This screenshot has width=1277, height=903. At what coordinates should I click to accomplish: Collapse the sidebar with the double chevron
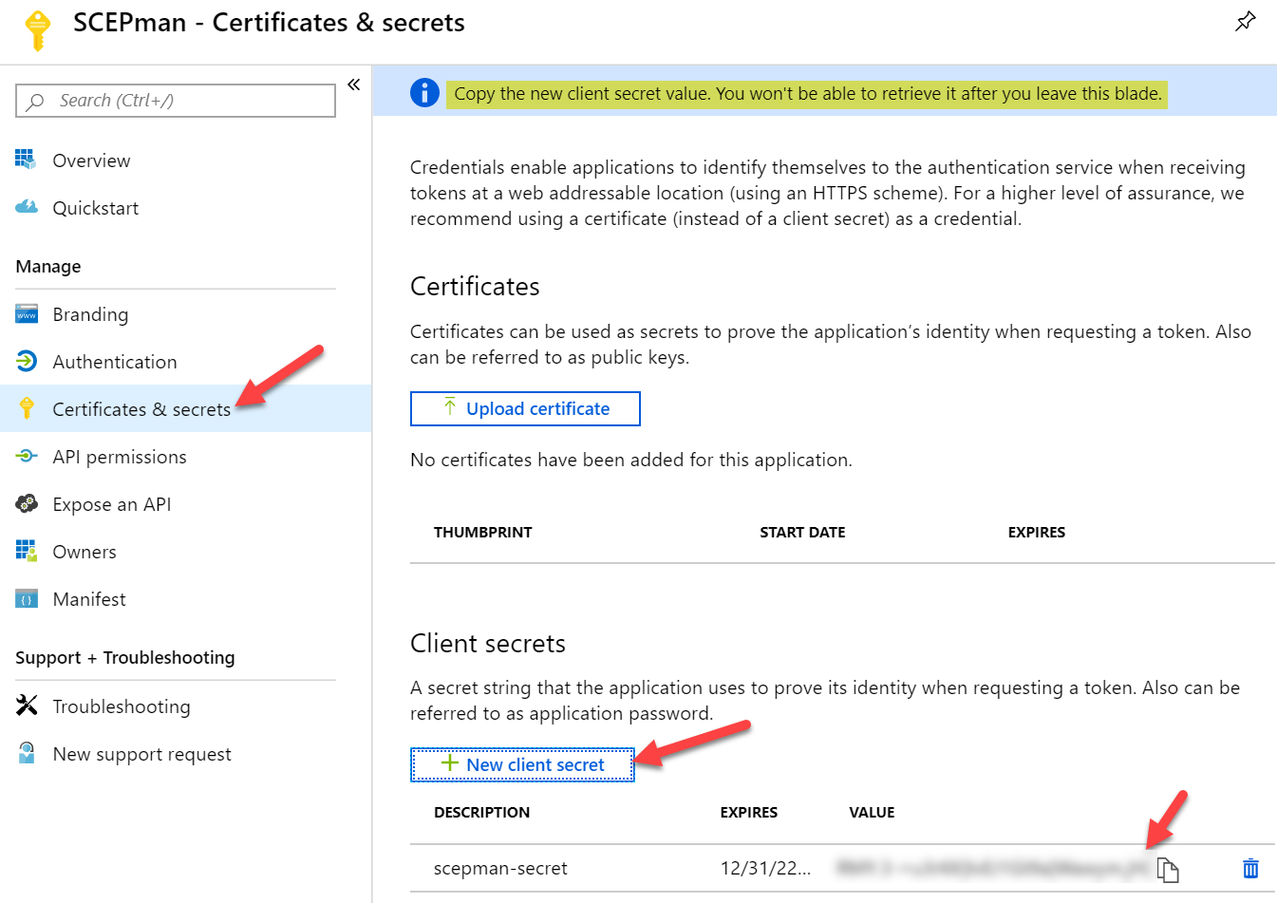[x=353, y=85]
